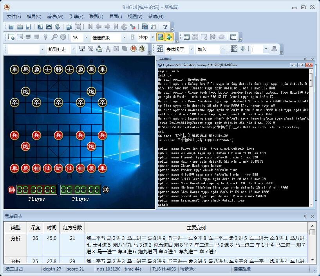
Task: Click the console window vertical scrollbar
Action: tap(311, 138)
